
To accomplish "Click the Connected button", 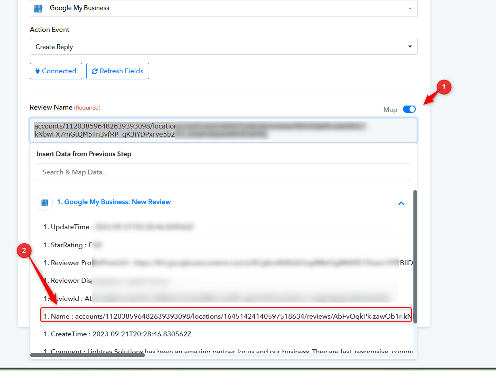I will click(56, 71).
